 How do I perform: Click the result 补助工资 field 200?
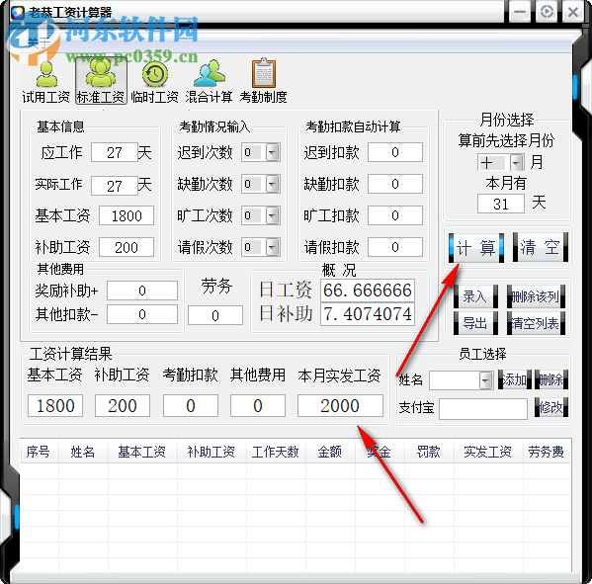[x=123, y=406]
